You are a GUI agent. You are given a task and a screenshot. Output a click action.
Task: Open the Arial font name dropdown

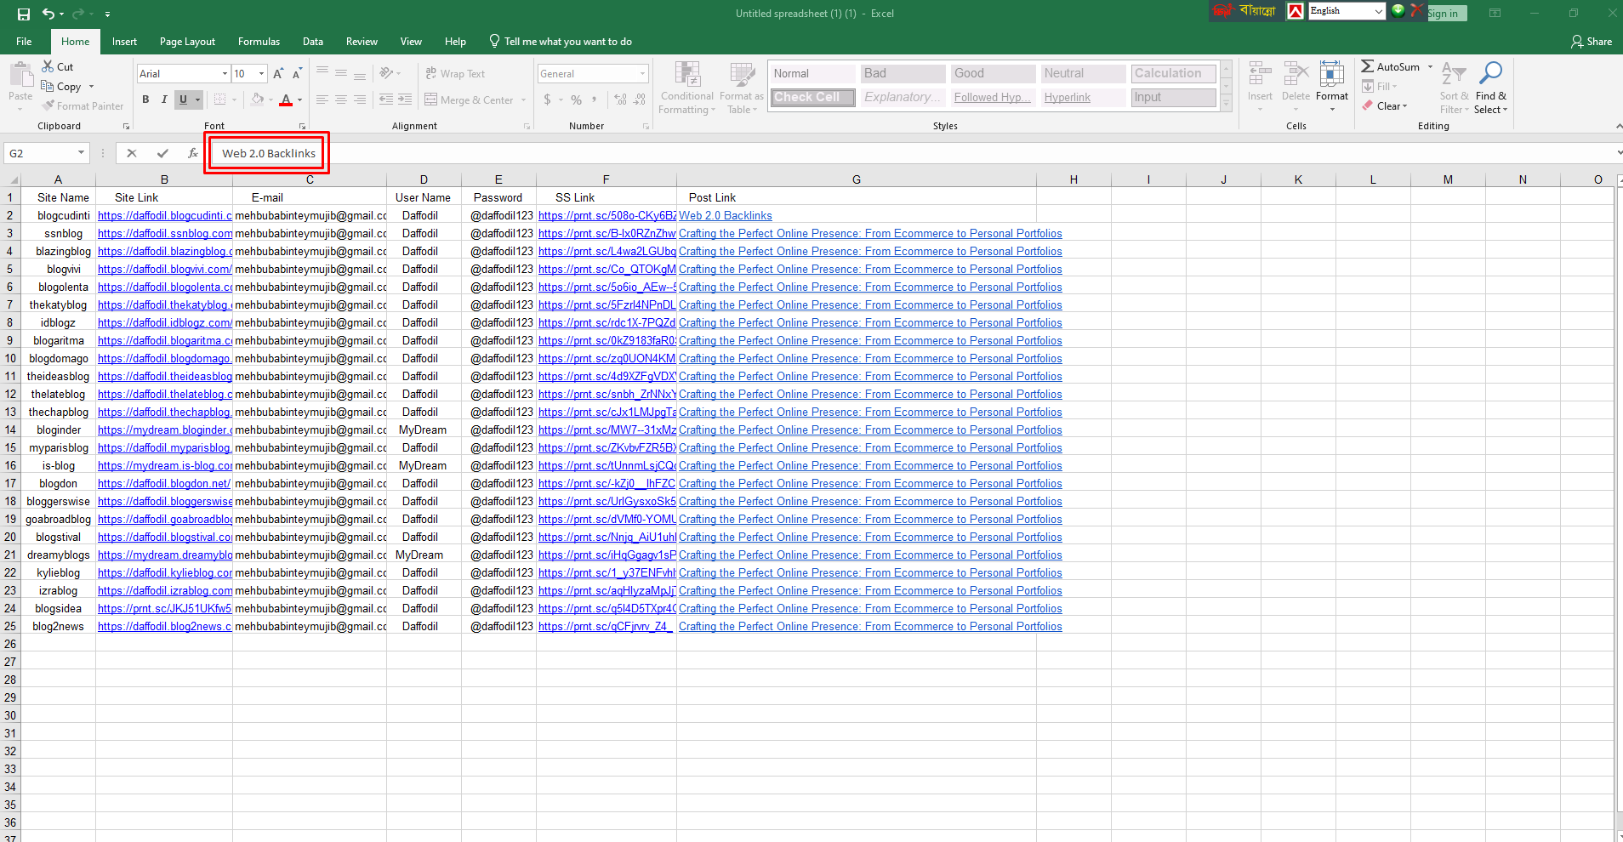pos(225,74)
